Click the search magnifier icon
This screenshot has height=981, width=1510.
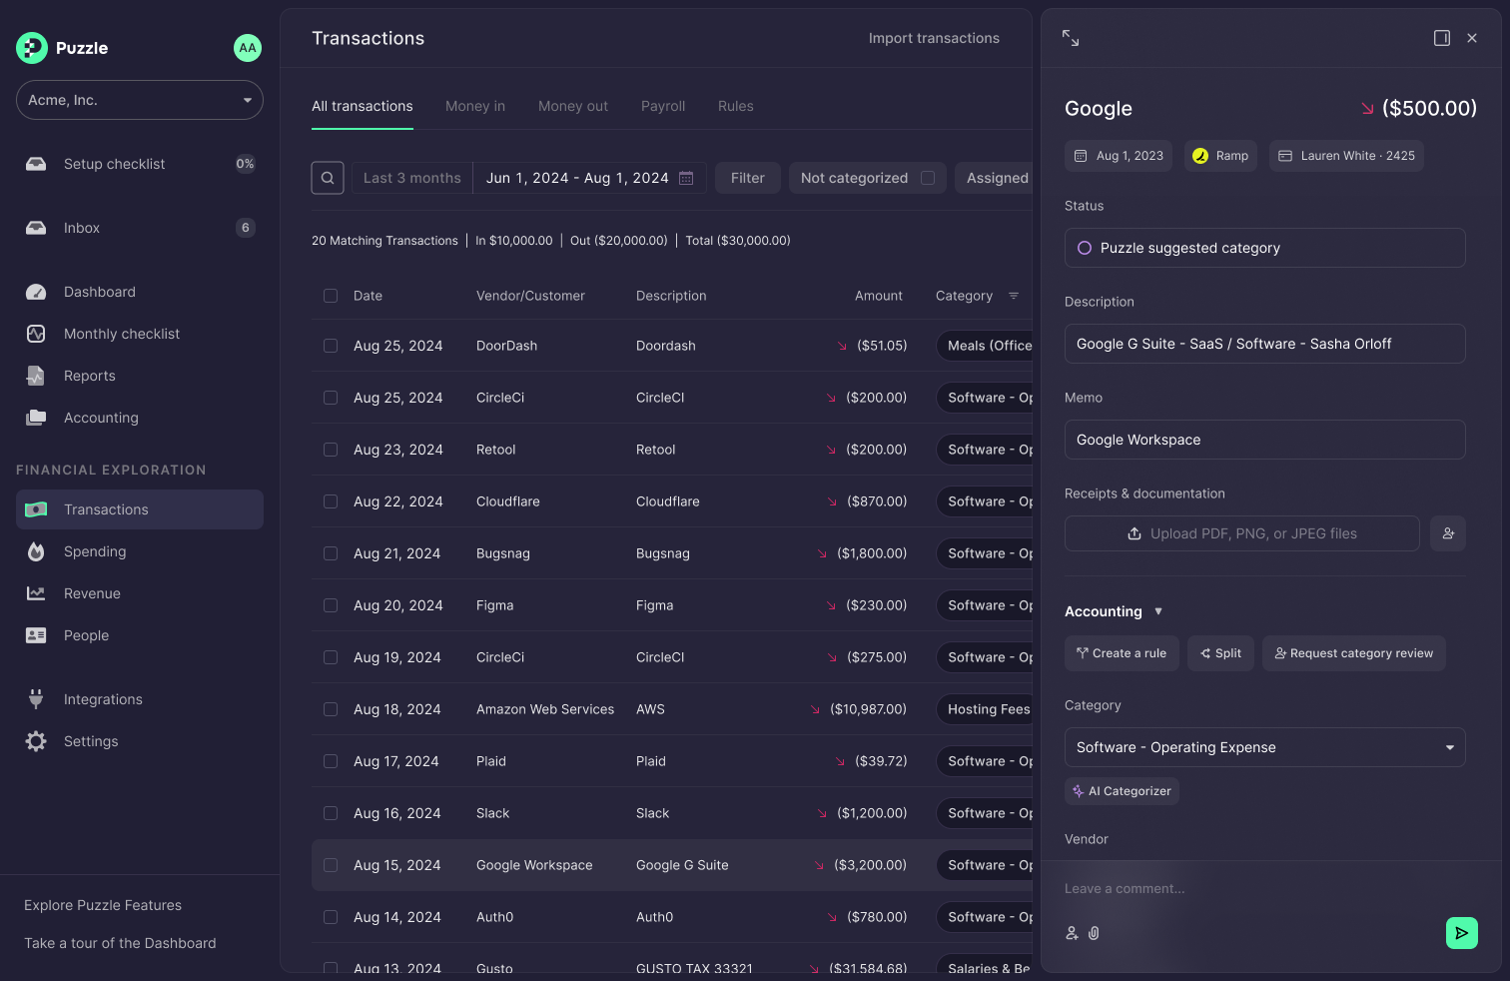(x=328, y=178)
